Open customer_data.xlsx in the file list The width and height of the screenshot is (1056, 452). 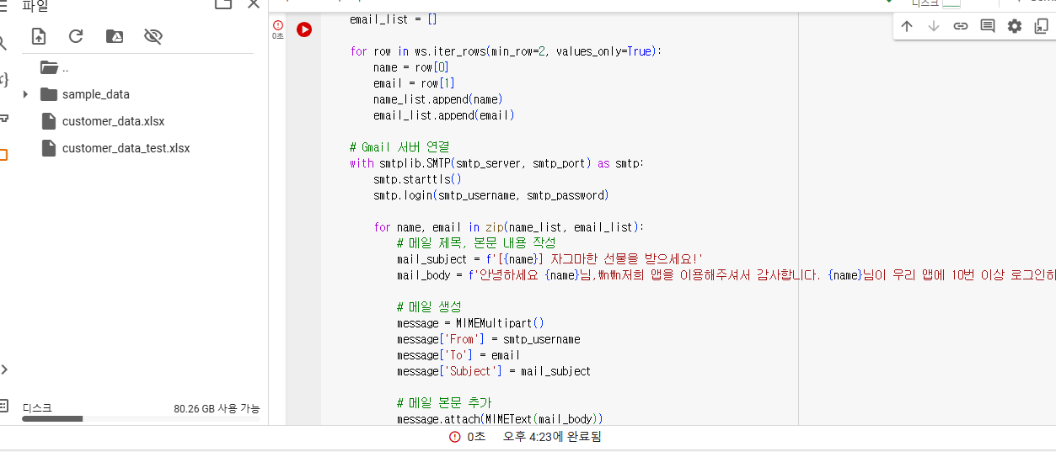[x=113, y=121]
